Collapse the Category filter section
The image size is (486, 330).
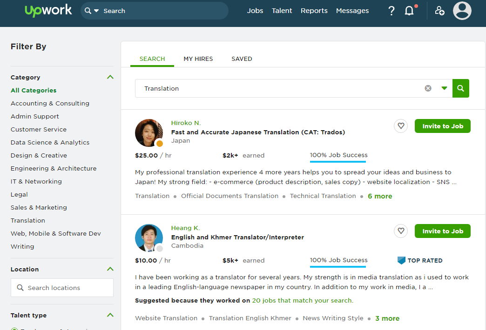(x=110, y=77)
